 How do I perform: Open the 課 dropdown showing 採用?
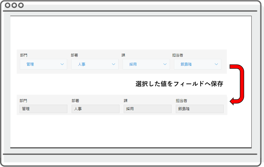point(146,64)
